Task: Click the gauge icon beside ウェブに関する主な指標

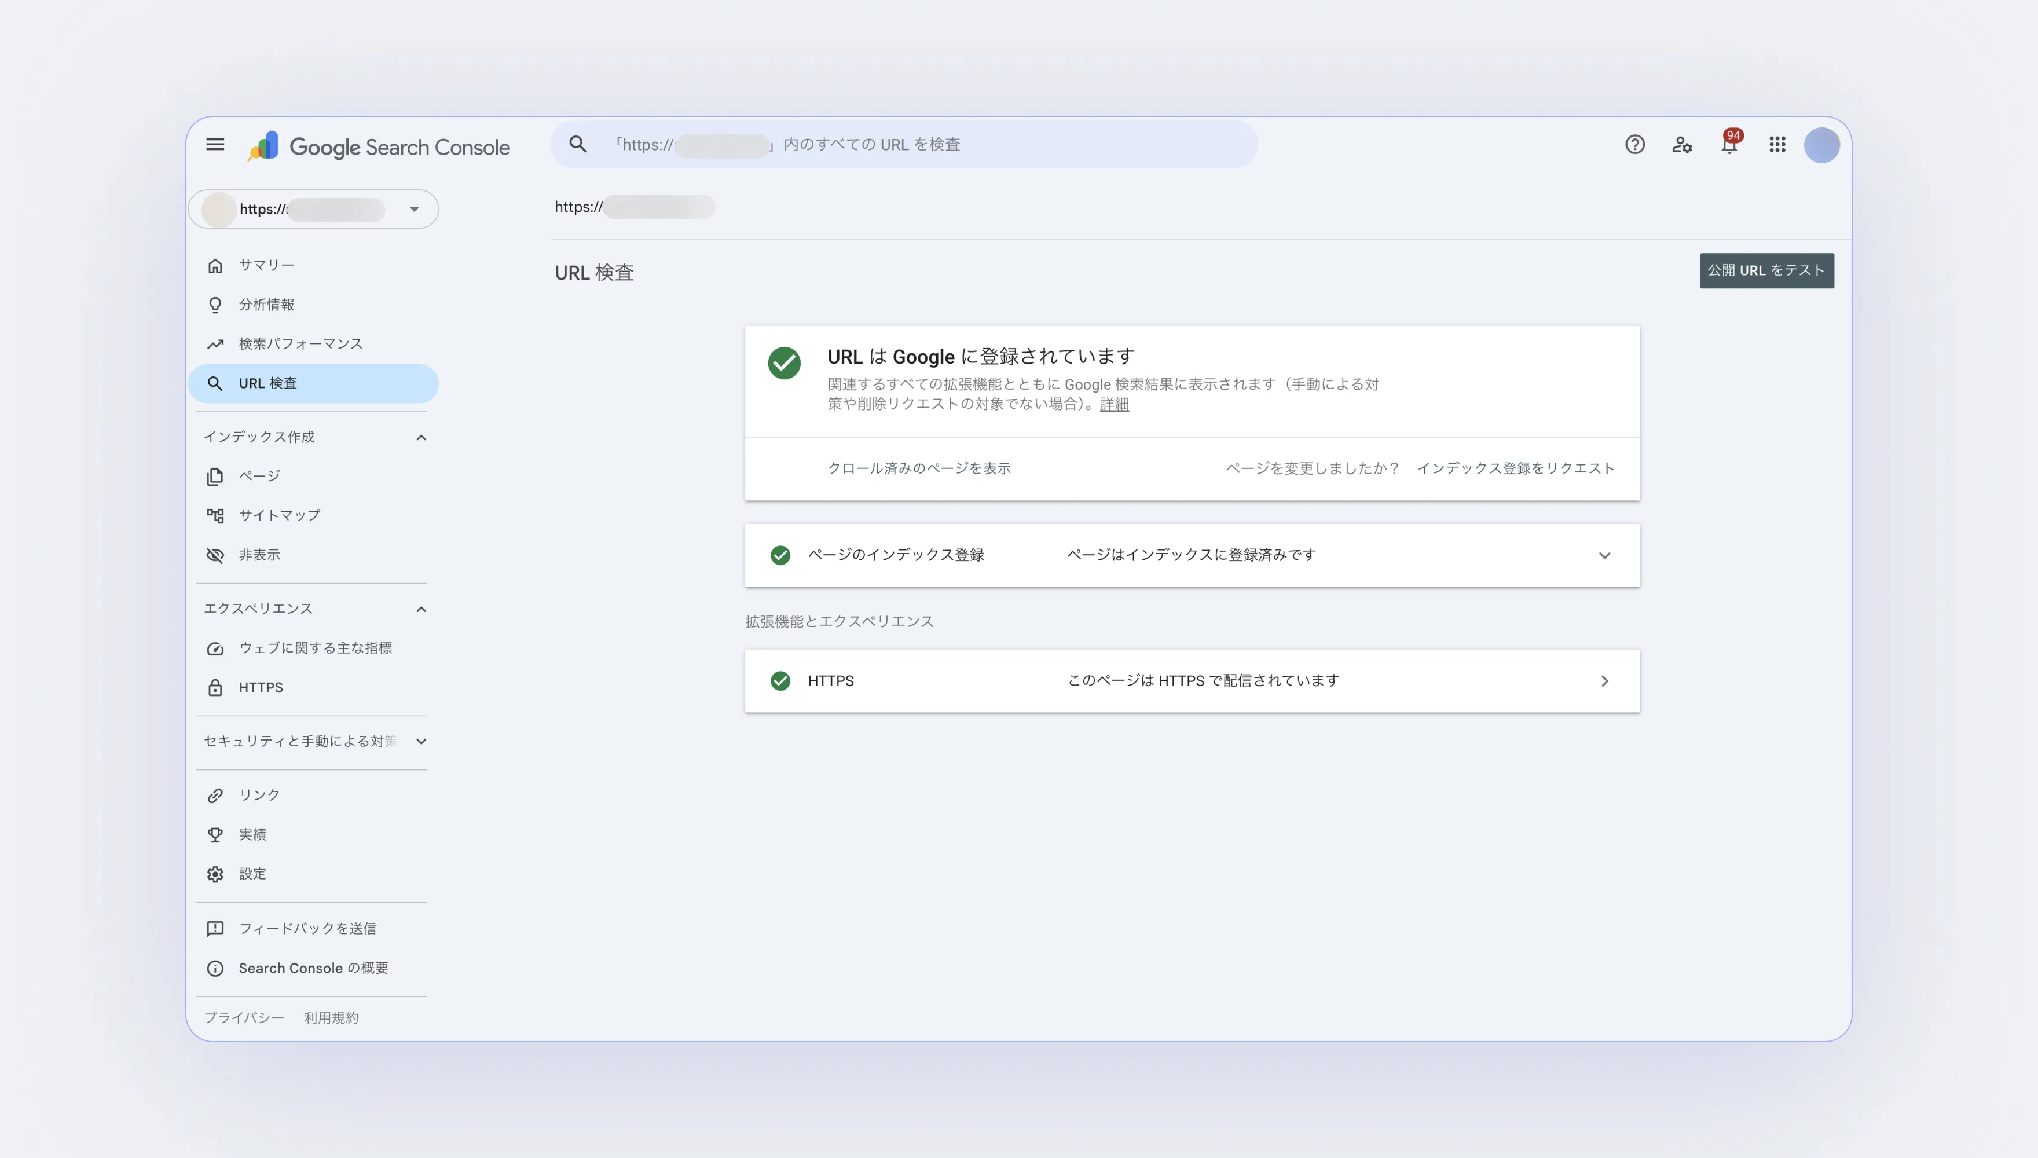Action: click(x=215, y=648)
